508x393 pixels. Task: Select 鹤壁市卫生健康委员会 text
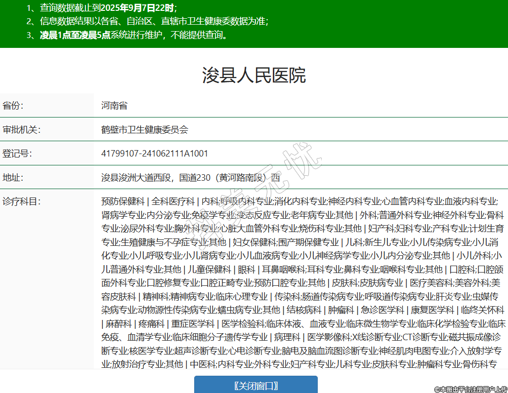145,130
